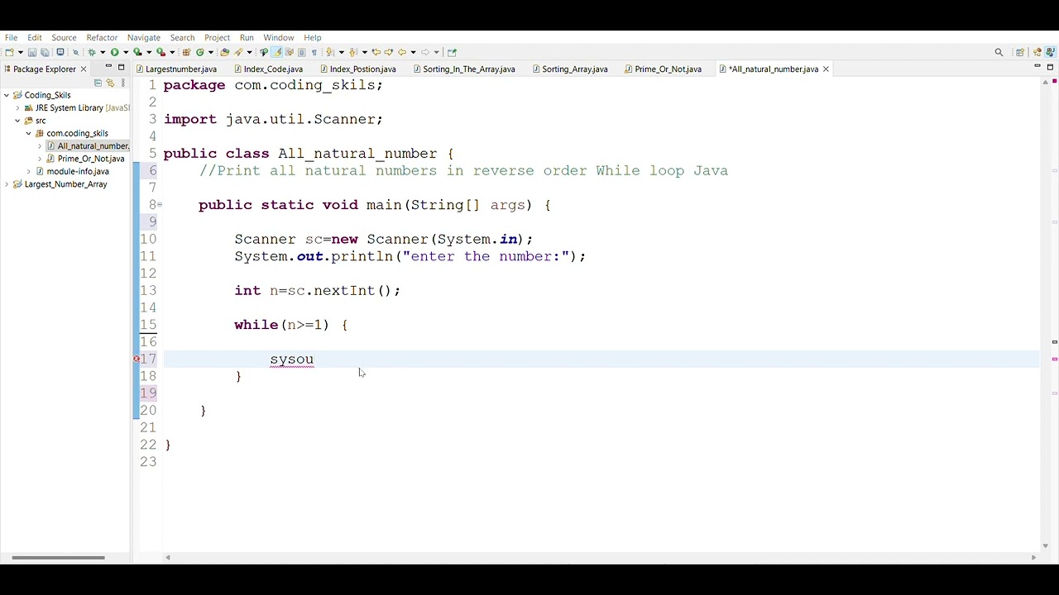Click the Back navigation yellow arrow
Viewport: 1059px width, 595px height.
tap(401, 52)
